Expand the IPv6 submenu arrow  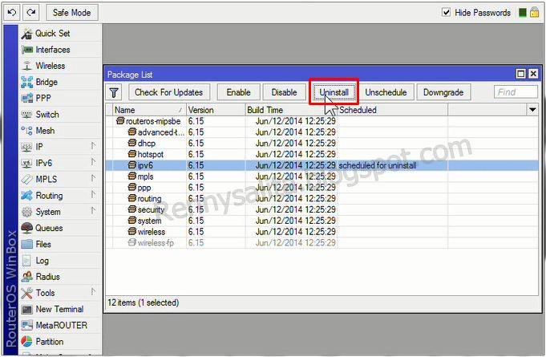(x=93, y=161)
